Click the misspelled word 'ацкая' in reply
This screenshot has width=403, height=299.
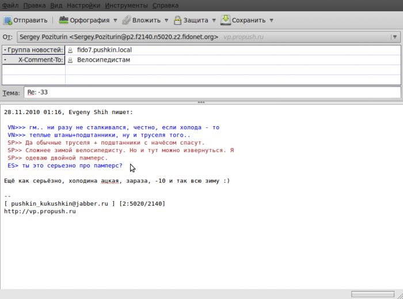point(110,181)
